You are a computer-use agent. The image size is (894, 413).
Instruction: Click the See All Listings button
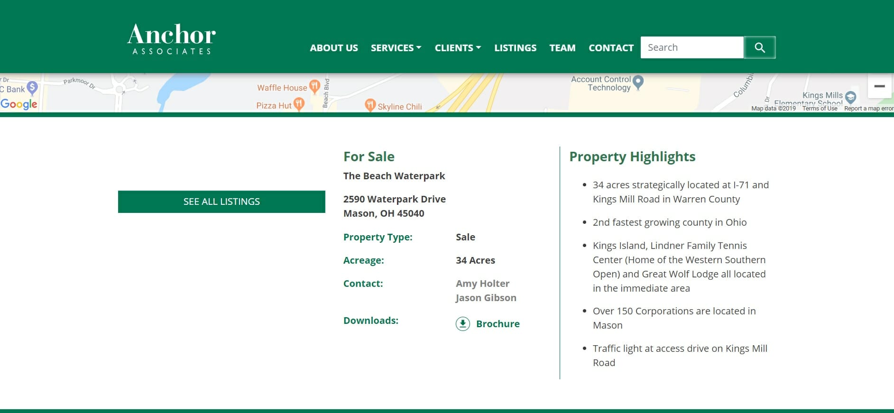(x=221, y=202)
